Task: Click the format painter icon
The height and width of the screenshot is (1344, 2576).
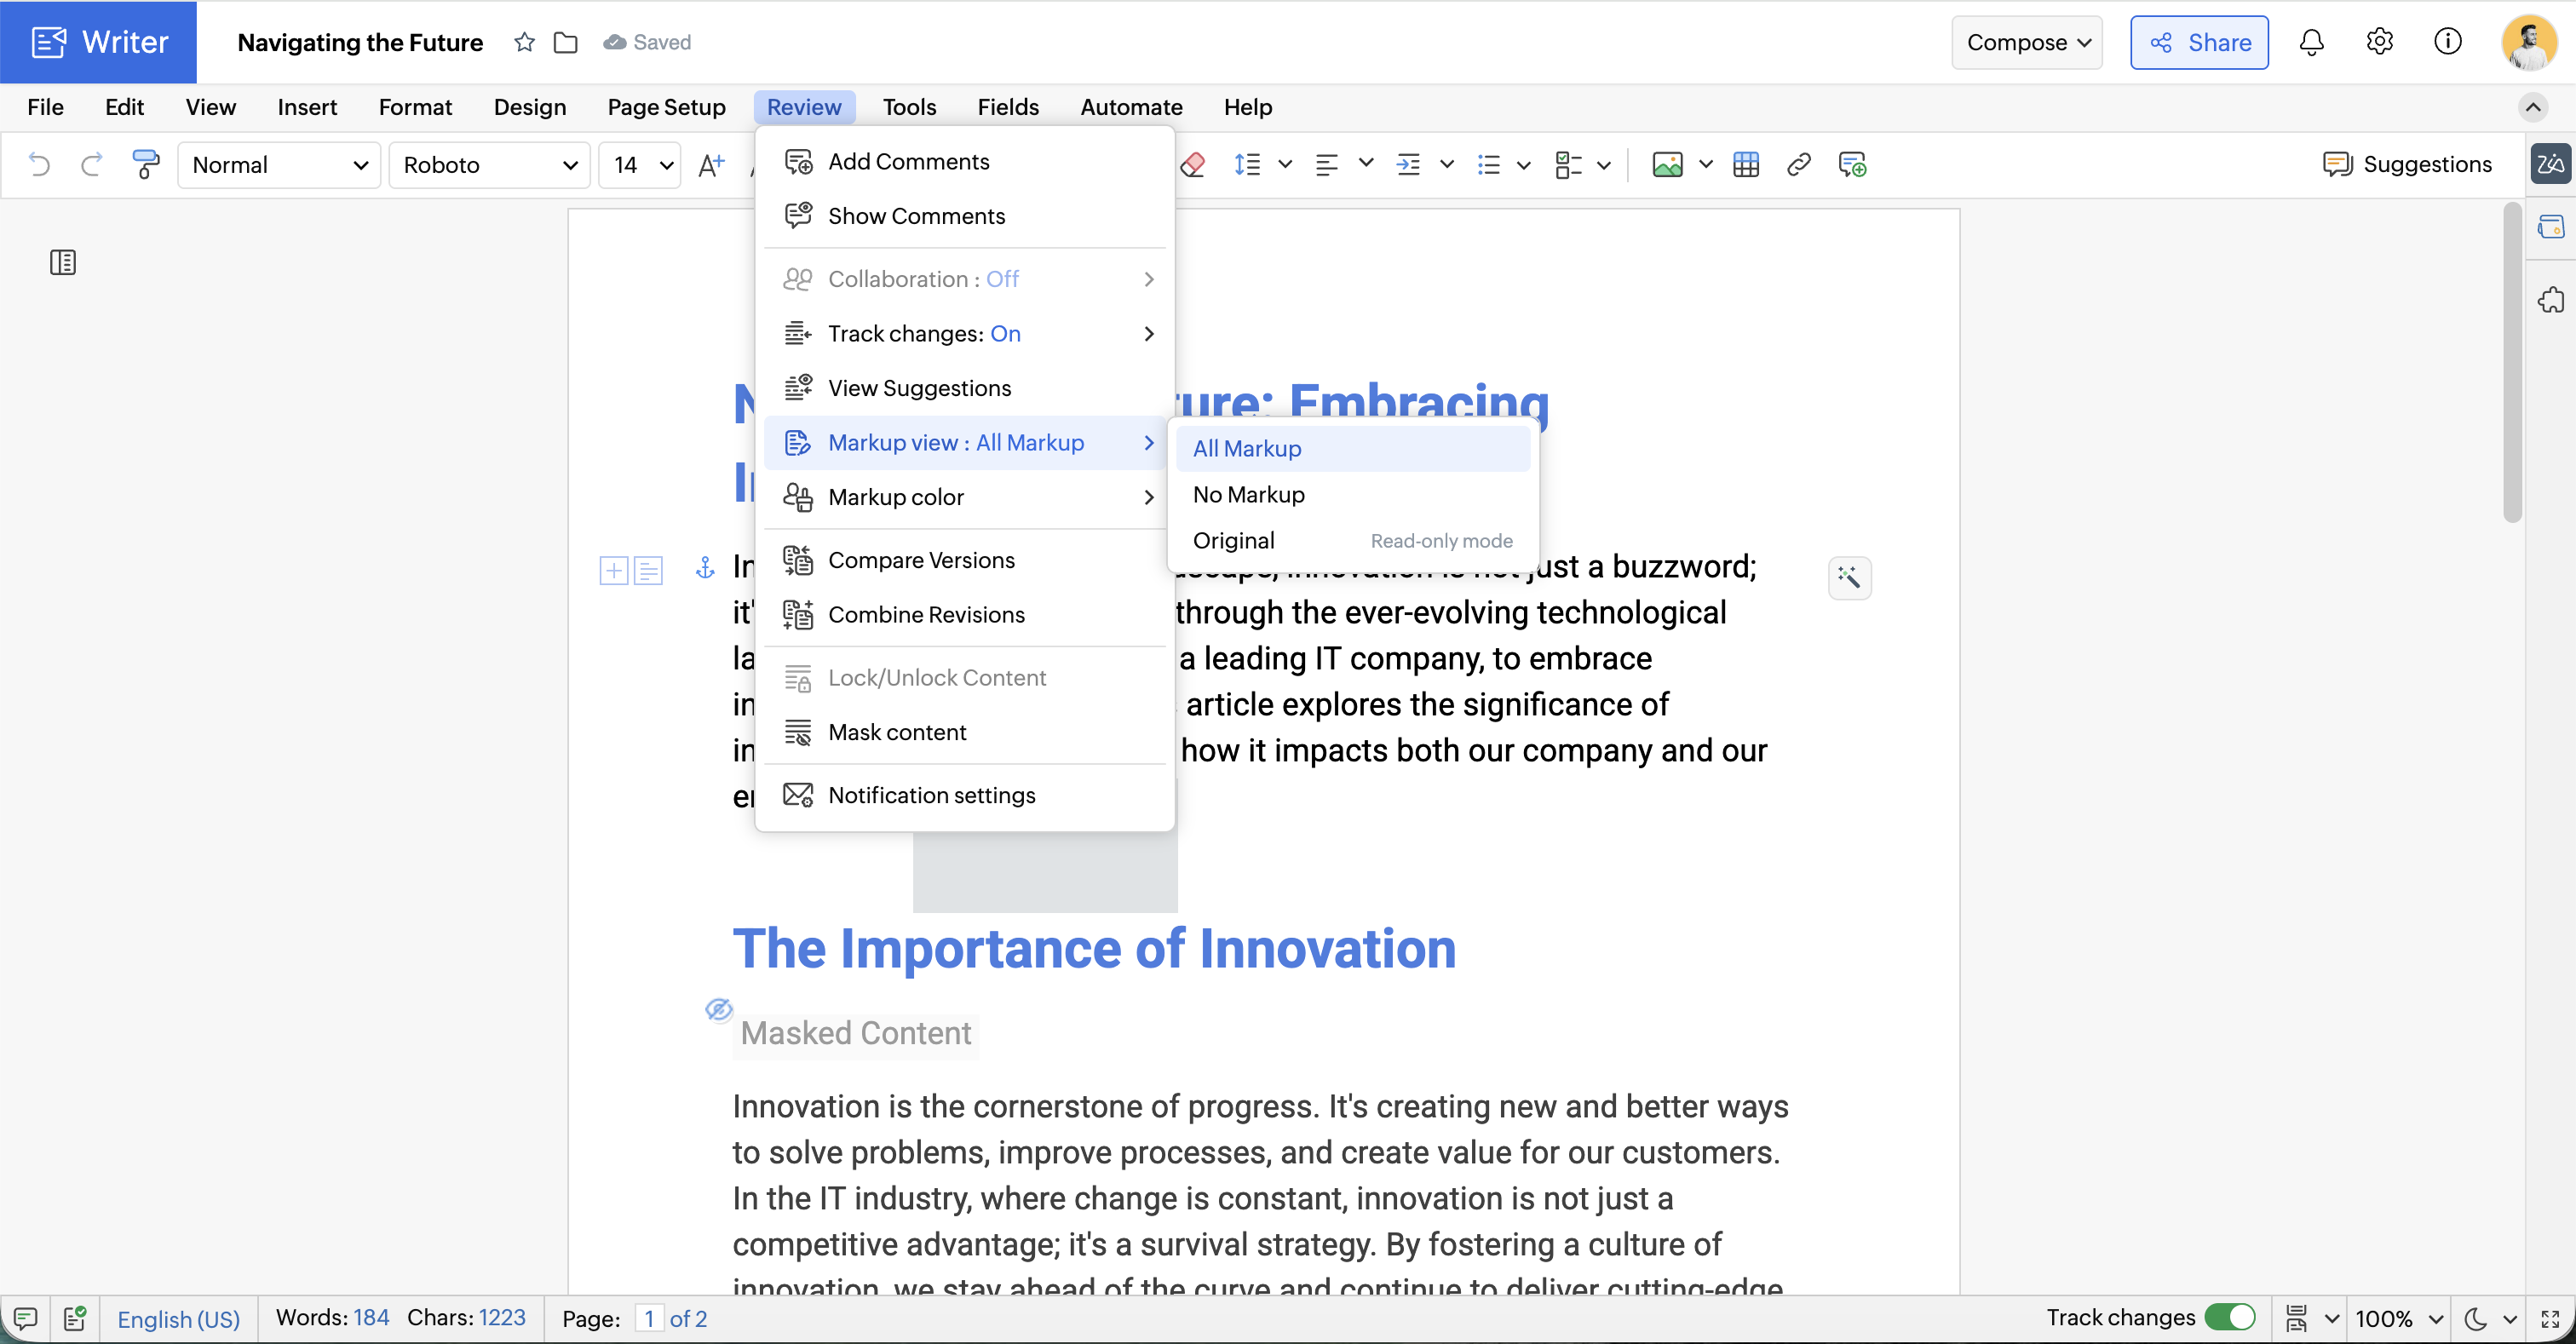Action: [x=146, y=164]
